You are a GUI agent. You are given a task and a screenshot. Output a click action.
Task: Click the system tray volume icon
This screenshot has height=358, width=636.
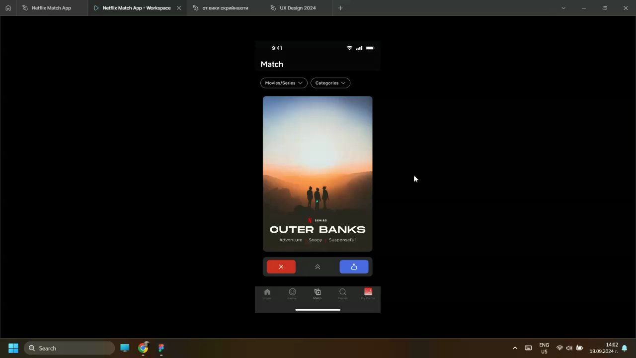pos(569,348)
